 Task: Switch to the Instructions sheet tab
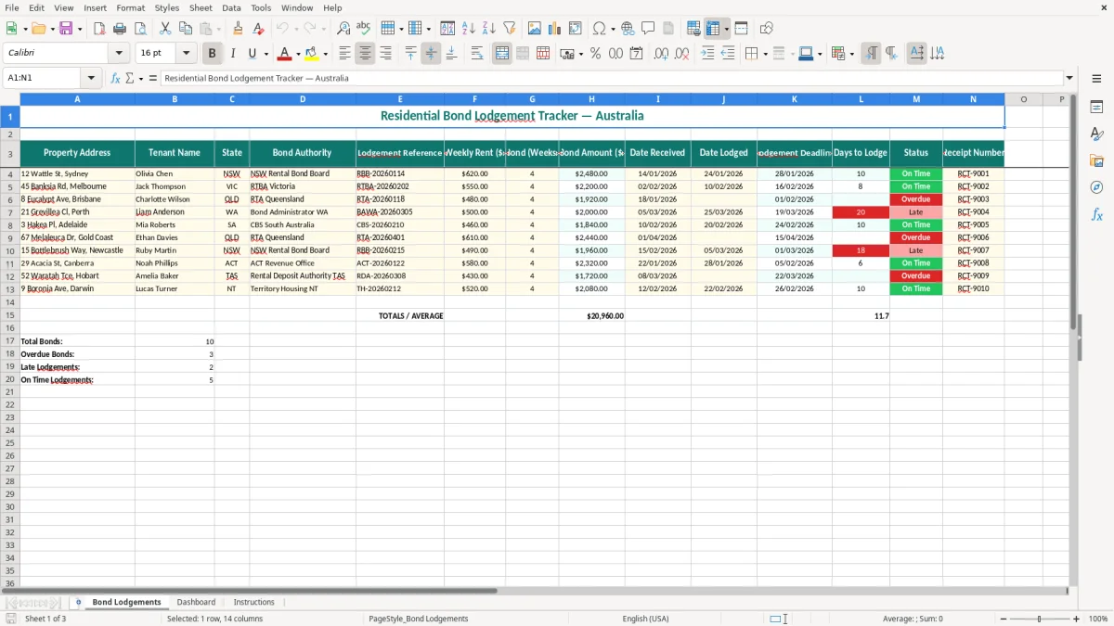click(x=253, y=602)
